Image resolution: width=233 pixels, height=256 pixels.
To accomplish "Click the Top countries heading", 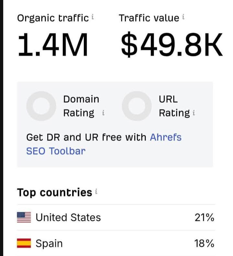I will 54,192.
